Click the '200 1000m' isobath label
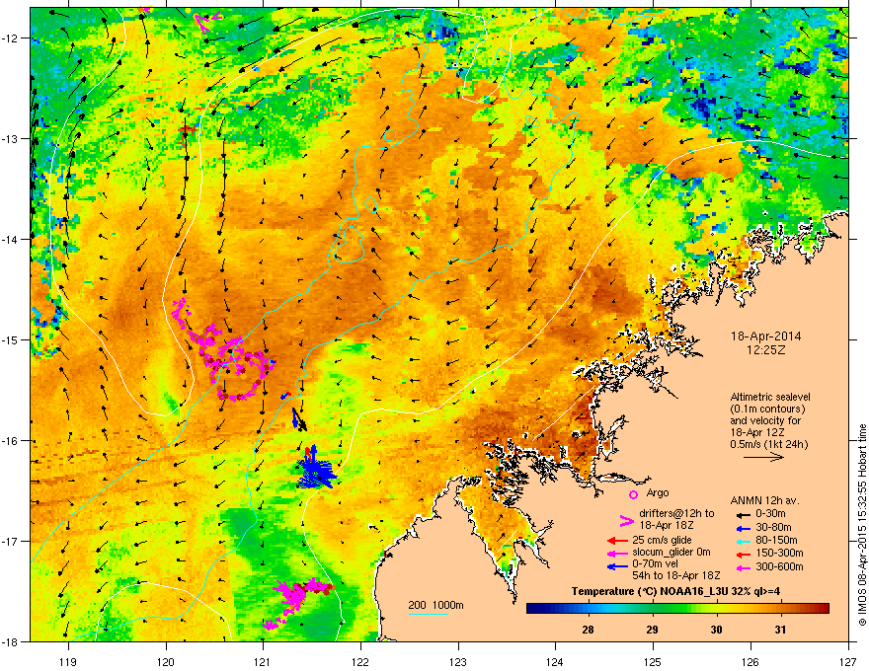869x671 pixels. (435, 605)
